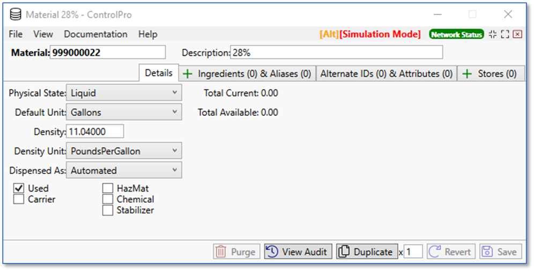Image resolution: width=534 pixels, height=271 pixels.
Task: Expand the Default Unit dropdown
Action: [x=124, y=113]
